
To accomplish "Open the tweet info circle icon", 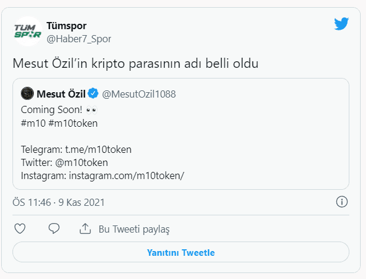I will click(x=342, y=202).
